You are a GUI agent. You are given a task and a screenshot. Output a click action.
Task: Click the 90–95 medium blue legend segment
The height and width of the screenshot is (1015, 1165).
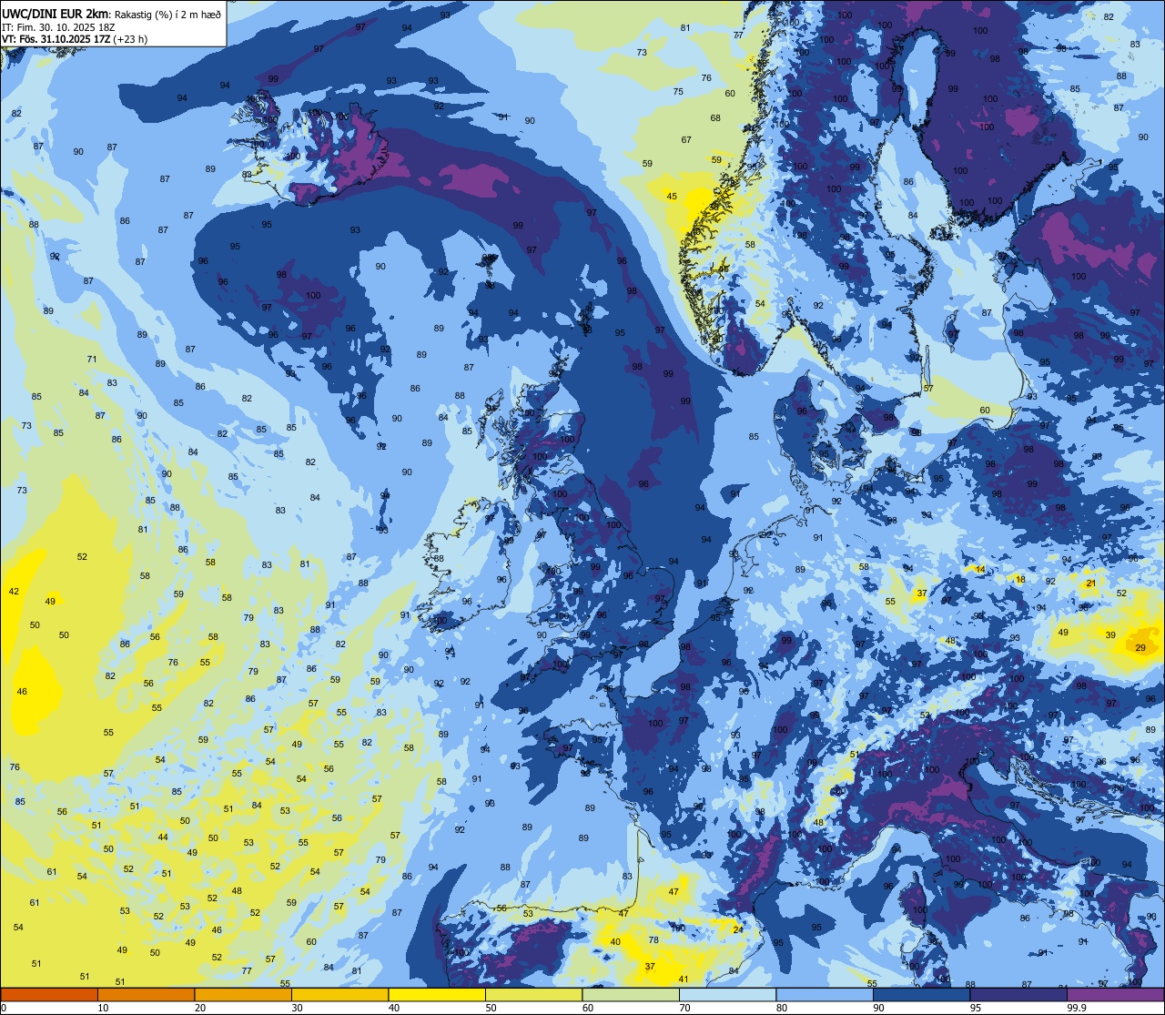[x=921, y=994]
